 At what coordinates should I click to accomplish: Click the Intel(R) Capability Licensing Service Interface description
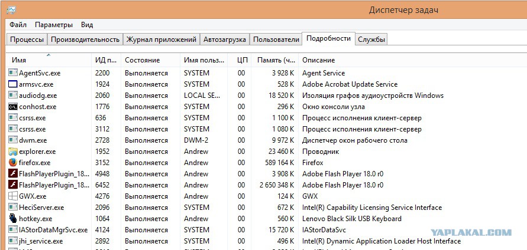(372, 208)
